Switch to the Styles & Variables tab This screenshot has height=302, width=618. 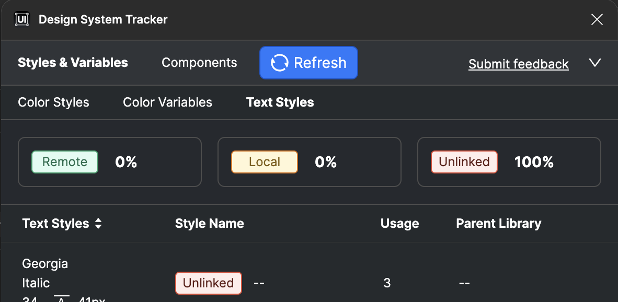[73, 63]
